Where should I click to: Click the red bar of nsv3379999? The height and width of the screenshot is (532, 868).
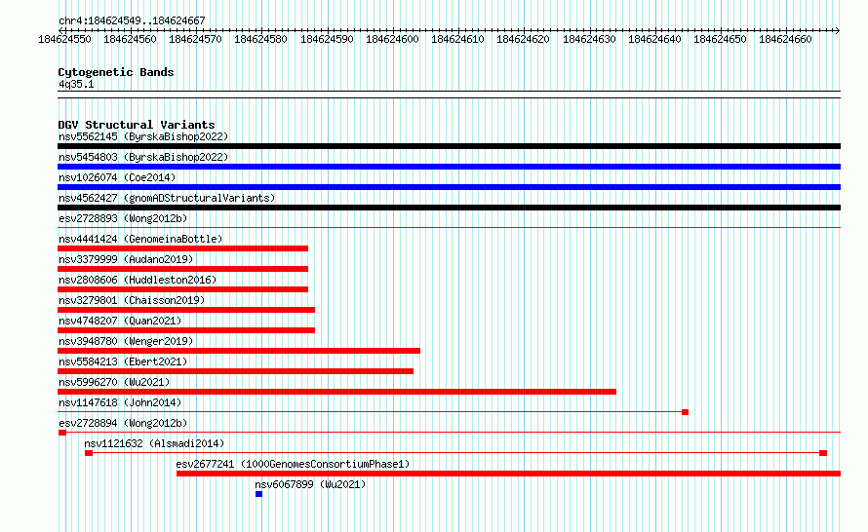point(182,269)
